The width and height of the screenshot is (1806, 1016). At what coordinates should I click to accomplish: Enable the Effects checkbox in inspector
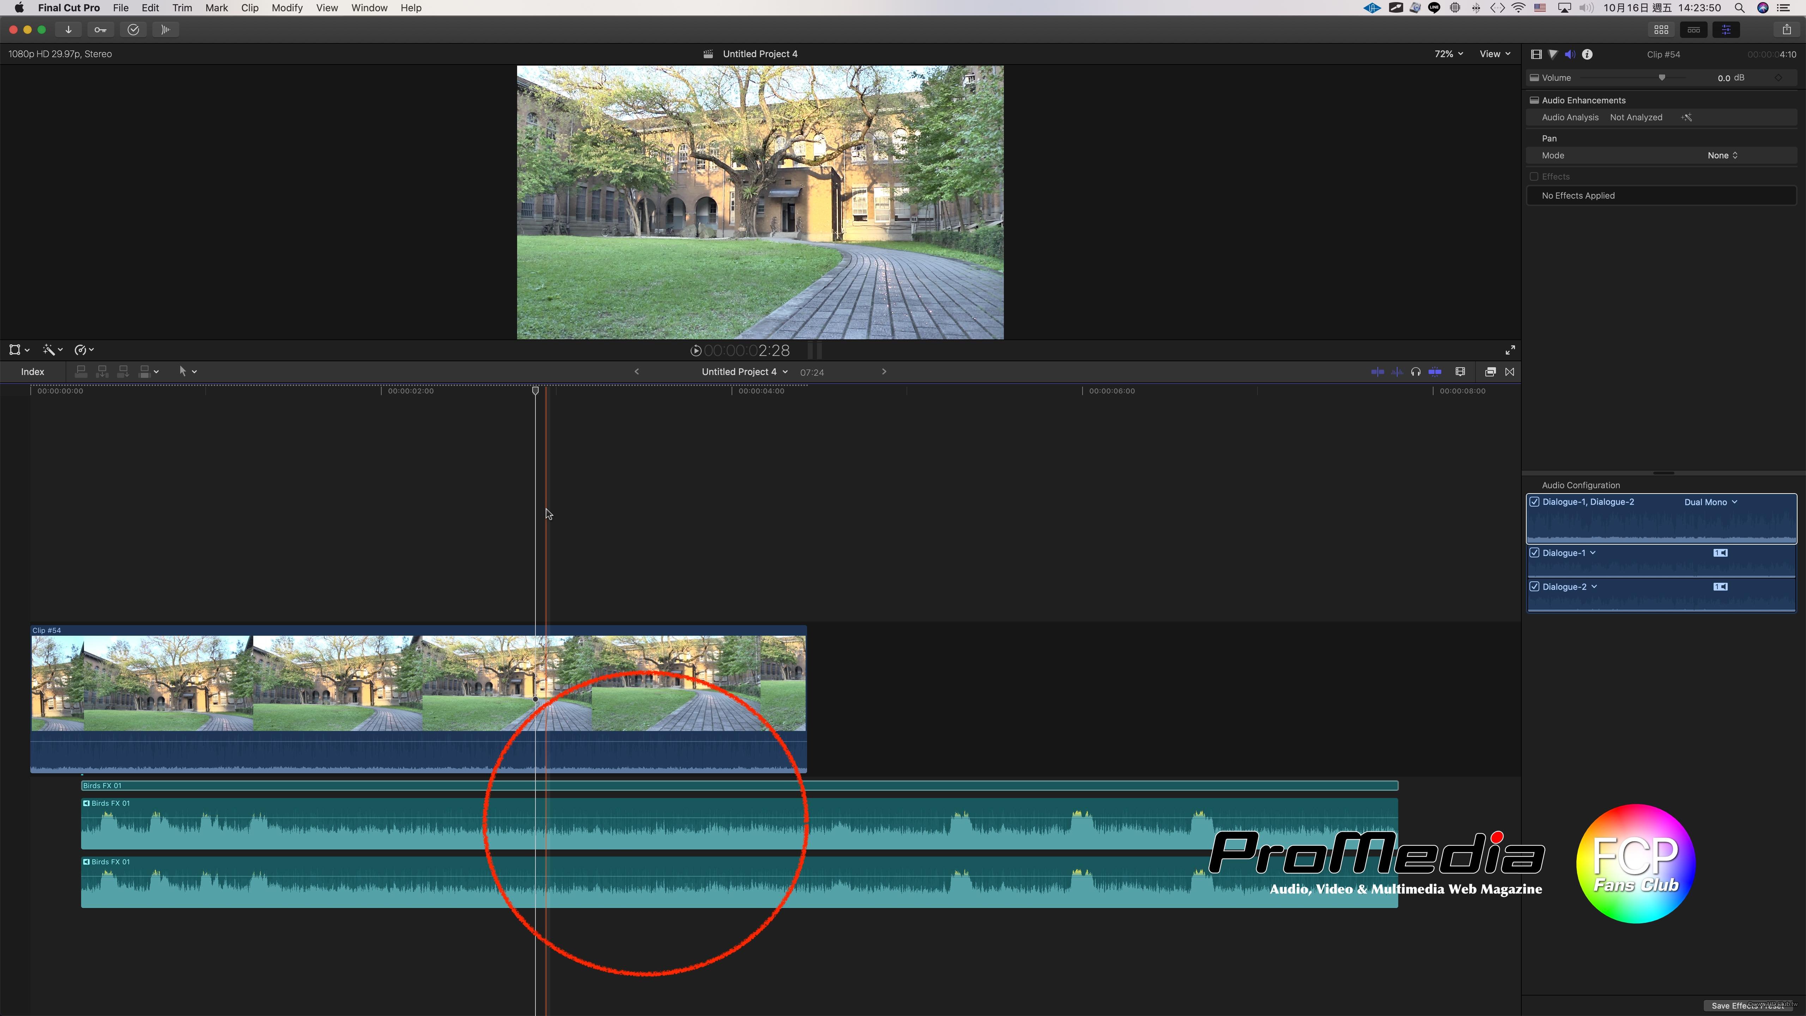1534,177
